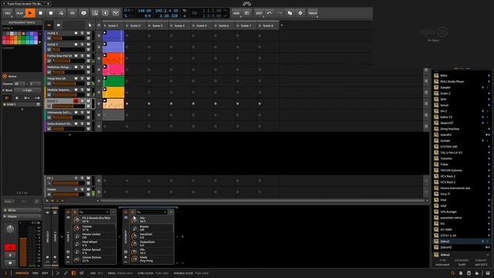Click the Mode Ping-Pong knob
The image size is (494, 278).
[134, 259]
